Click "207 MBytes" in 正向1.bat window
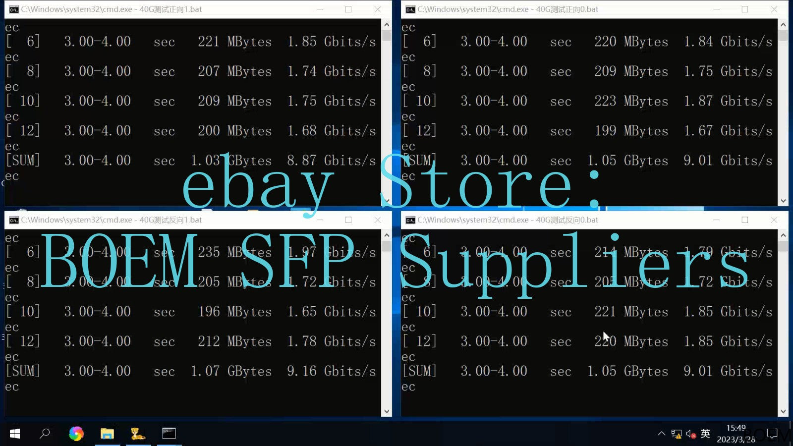This screenshot has height=446, width=793. coord(234,71)
